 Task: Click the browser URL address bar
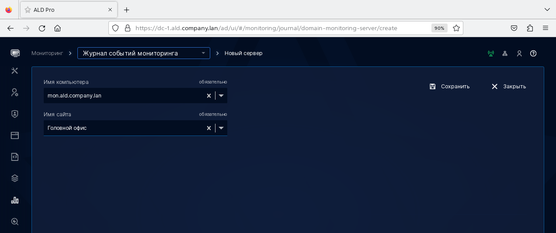pyautogui.click(x=280, y=28)
